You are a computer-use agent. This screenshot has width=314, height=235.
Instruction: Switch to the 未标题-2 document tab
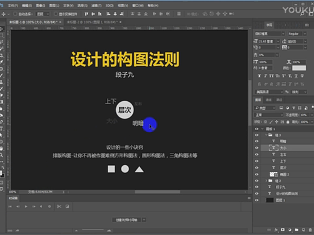click(92, 22)
